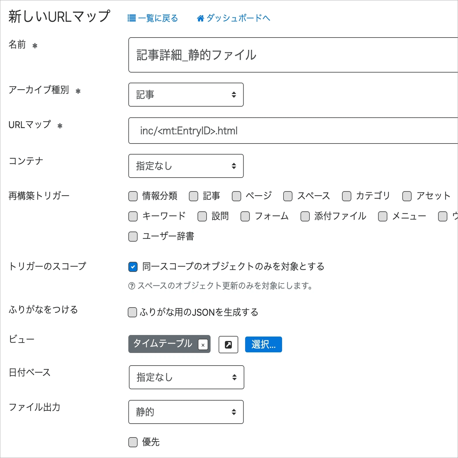Enable the 記事 rebuild trigger
Viewport: 458px width, 458px height.
tap(193, 196)
